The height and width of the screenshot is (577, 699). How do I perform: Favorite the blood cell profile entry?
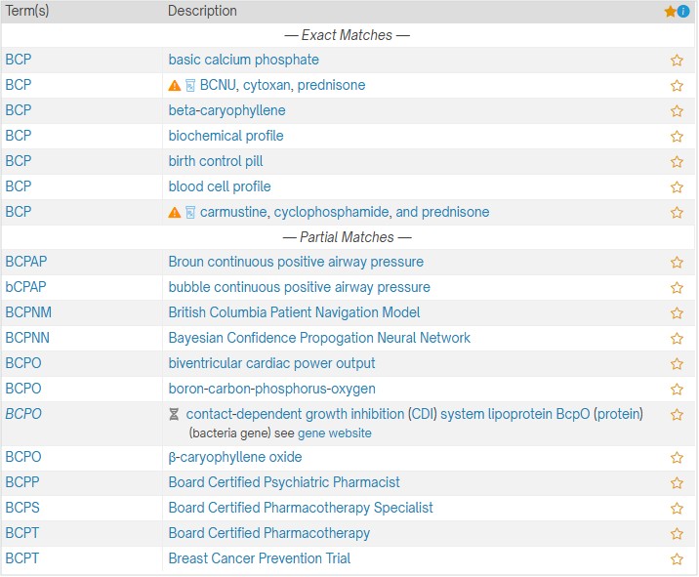click(677, 187)
